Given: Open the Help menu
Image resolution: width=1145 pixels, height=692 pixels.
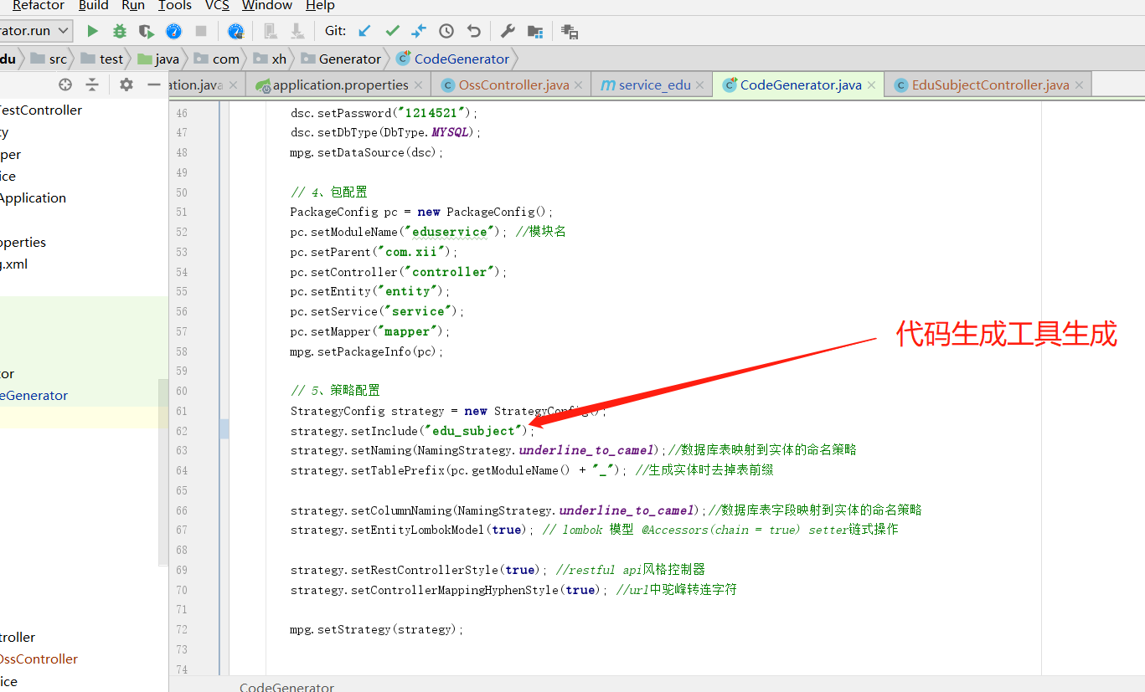Looking at the screenshot, I should click(320, 5).
